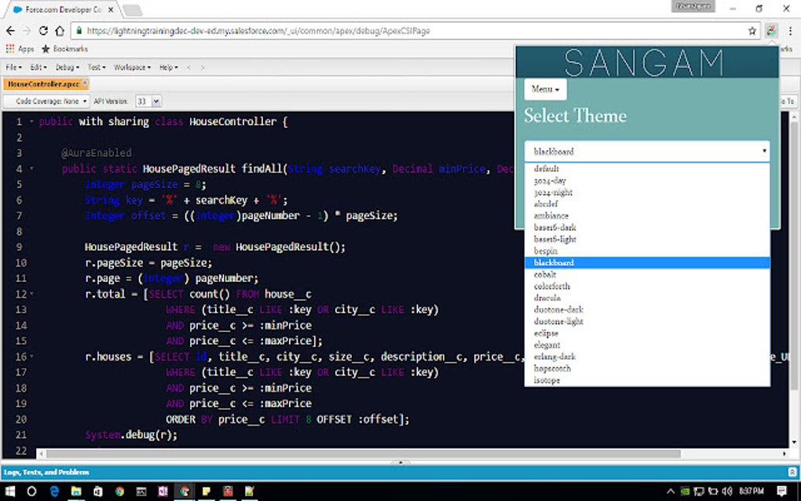Image resolution: width=801 pixels, height=501 pixels.
Task: Click the editor horizontal scrollbar
Action: (364, 454)
